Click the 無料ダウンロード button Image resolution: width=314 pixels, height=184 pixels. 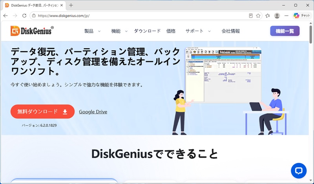point(42,112)
